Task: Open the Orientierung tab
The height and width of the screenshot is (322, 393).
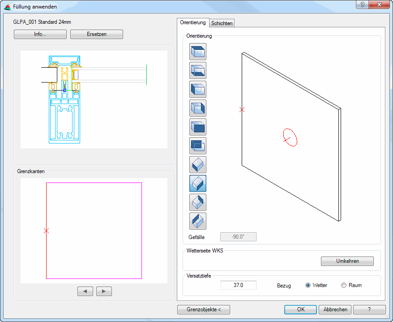Action: click(193, 22)
